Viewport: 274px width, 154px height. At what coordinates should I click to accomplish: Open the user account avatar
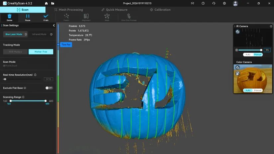coord(235,3)
